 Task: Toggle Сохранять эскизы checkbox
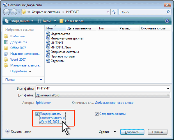[x=97, y=114]
